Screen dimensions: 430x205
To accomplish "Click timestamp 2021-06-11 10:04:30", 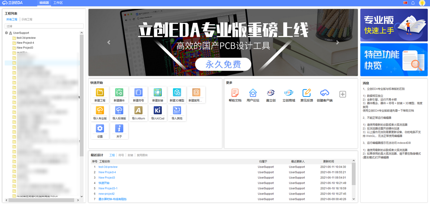I will click(333, 167).
